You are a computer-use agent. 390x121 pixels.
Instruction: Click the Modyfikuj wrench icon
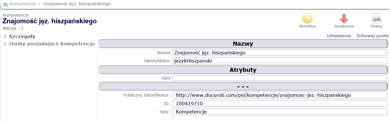coord(307,19)
